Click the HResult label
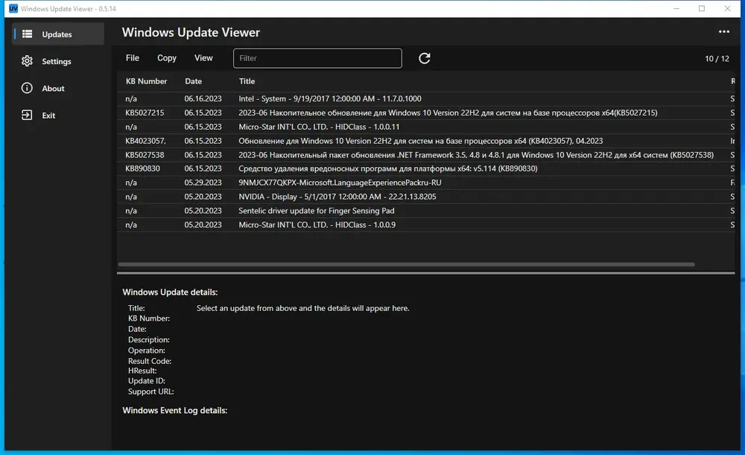This screenshot has height=455, width=745. [x=142, y=371]
